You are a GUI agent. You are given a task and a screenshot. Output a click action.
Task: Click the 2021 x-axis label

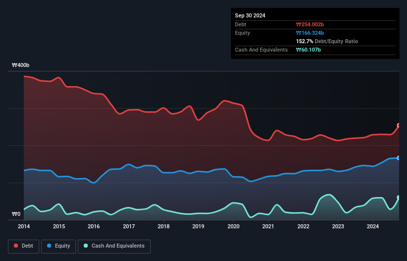[x=268, y=226]
